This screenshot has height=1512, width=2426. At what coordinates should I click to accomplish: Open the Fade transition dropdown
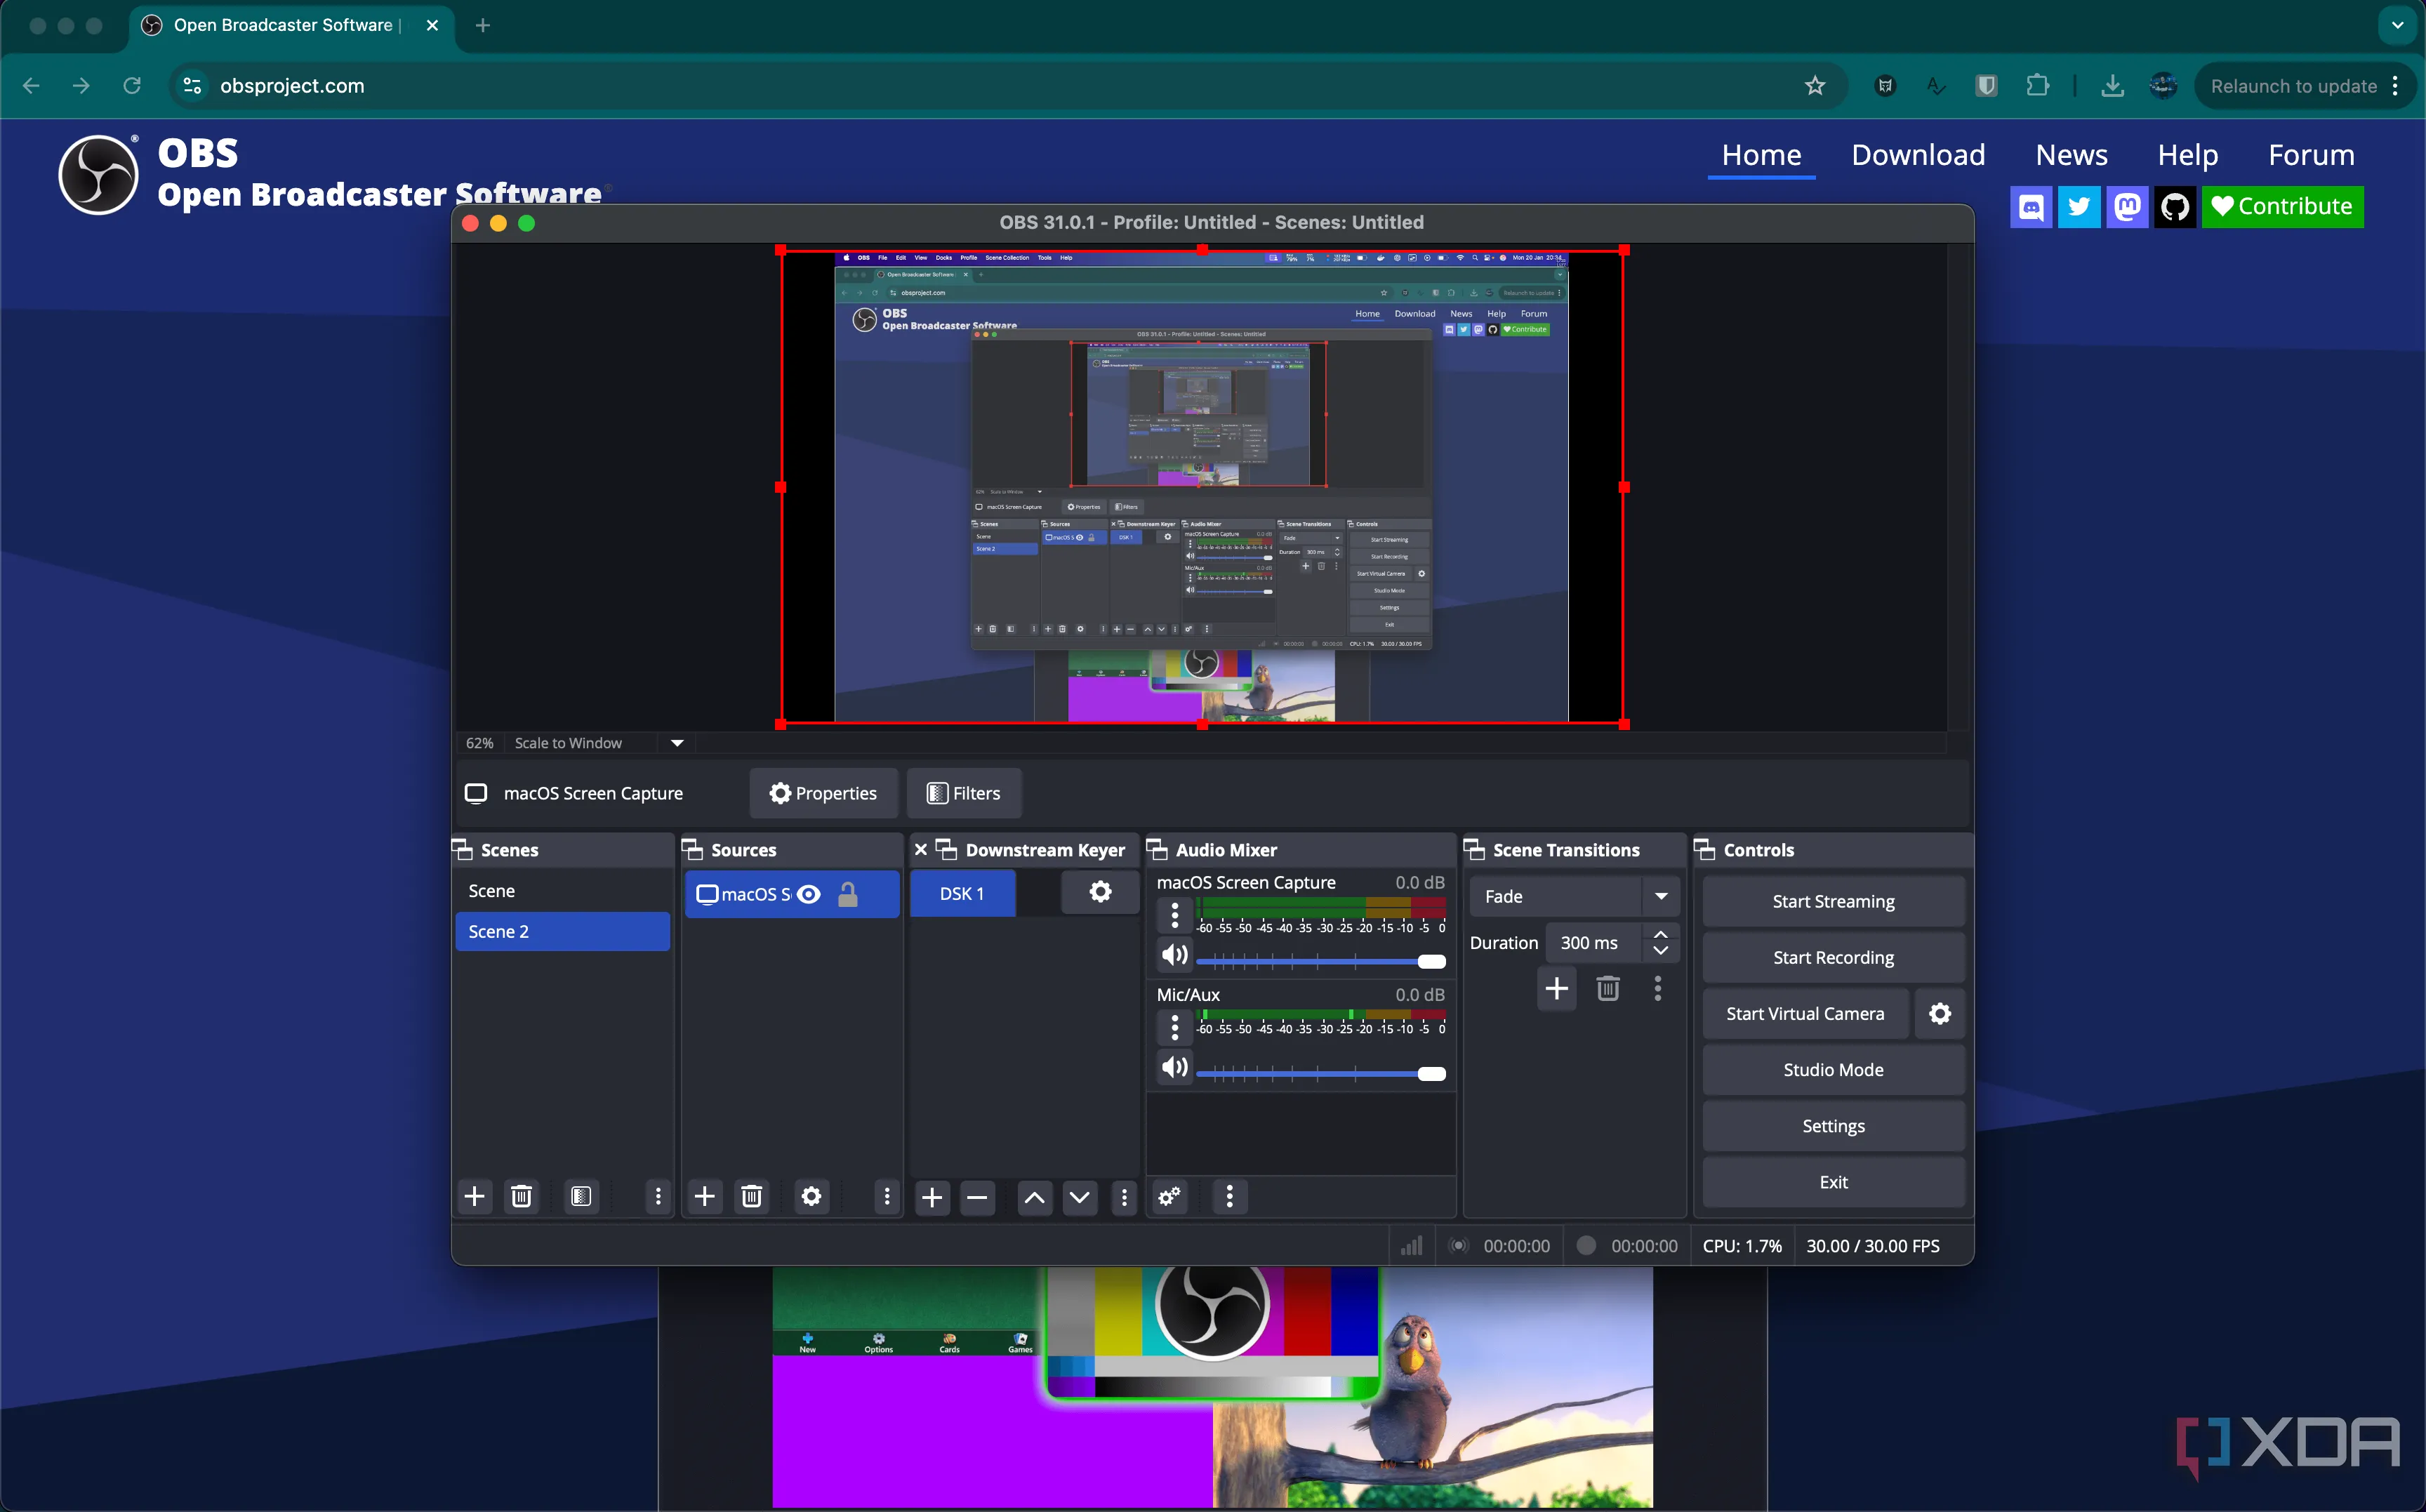tap(1660, 896)
